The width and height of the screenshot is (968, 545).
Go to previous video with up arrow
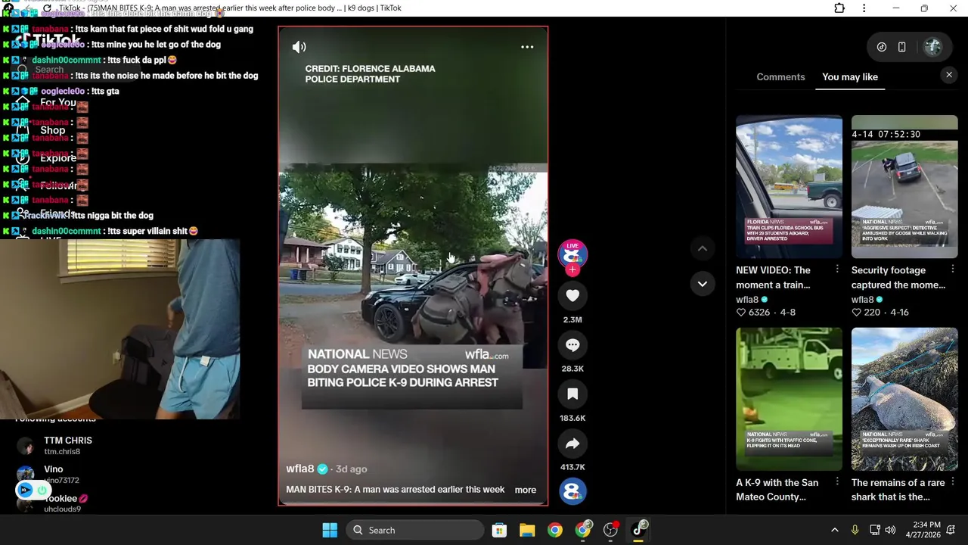[703, 248]
